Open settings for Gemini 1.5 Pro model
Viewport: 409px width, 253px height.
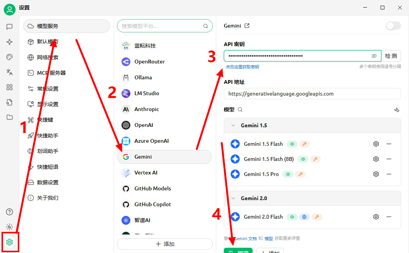click(x=376, y=174)
